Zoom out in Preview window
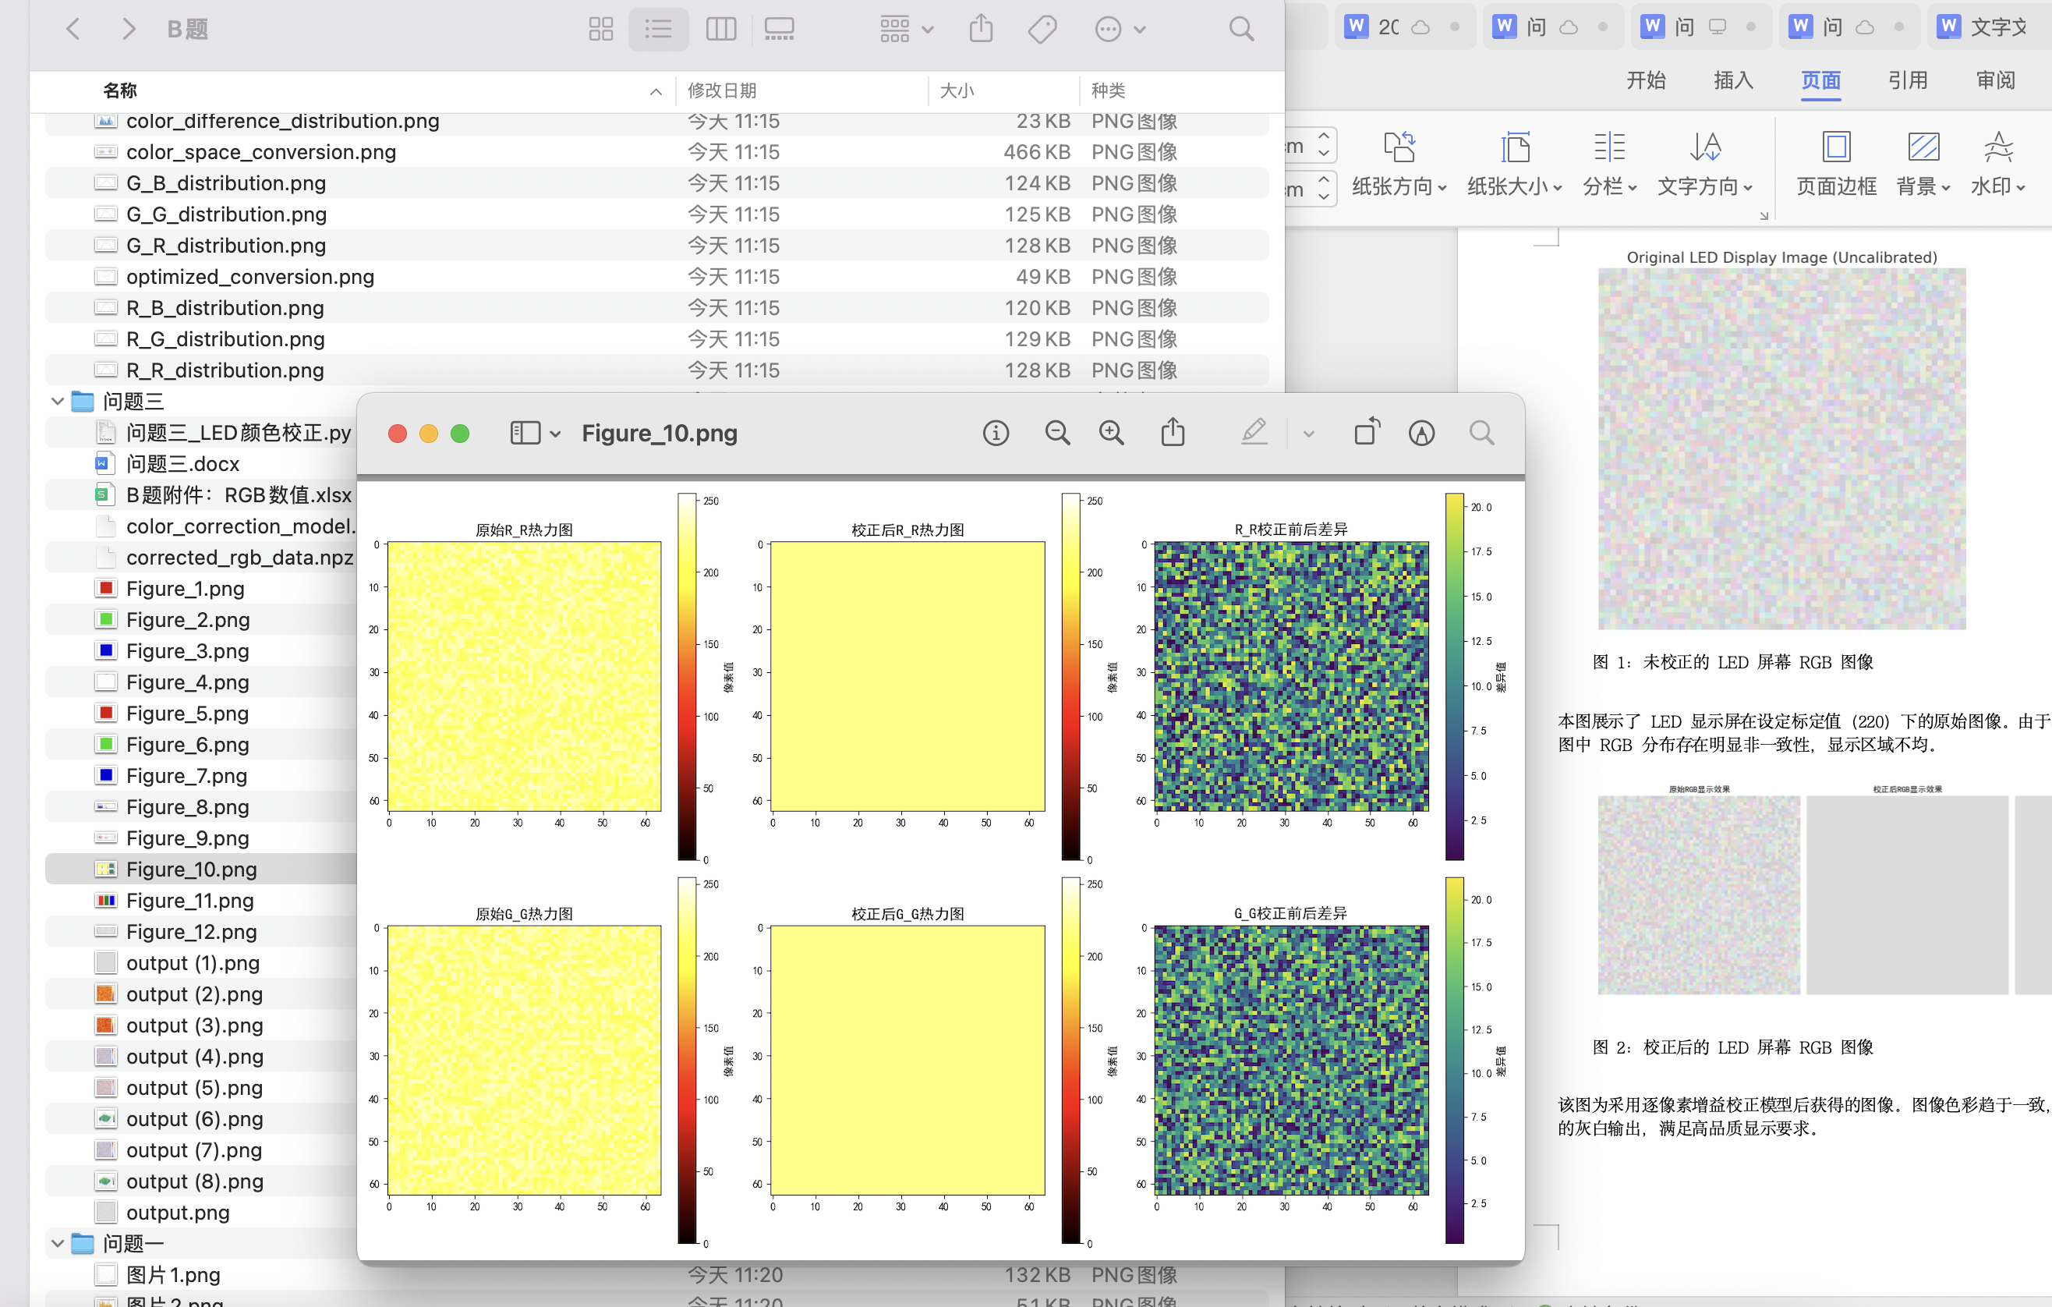The image size is (2052, 1307). pos(1056,433)
